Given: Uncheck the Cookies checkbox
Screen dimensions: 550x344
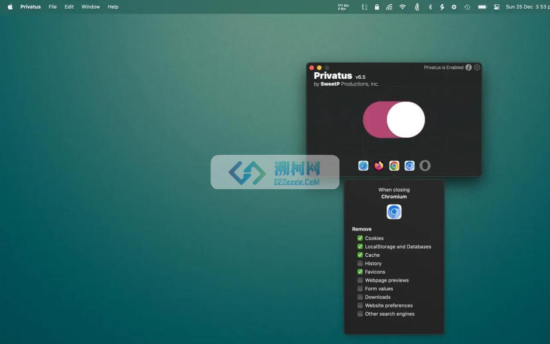Looking at the screenshot, I should click(360, 238).
